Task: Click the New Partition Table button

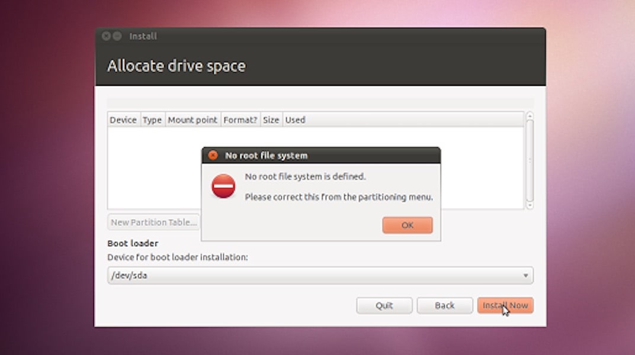Action: pos(153,222)
